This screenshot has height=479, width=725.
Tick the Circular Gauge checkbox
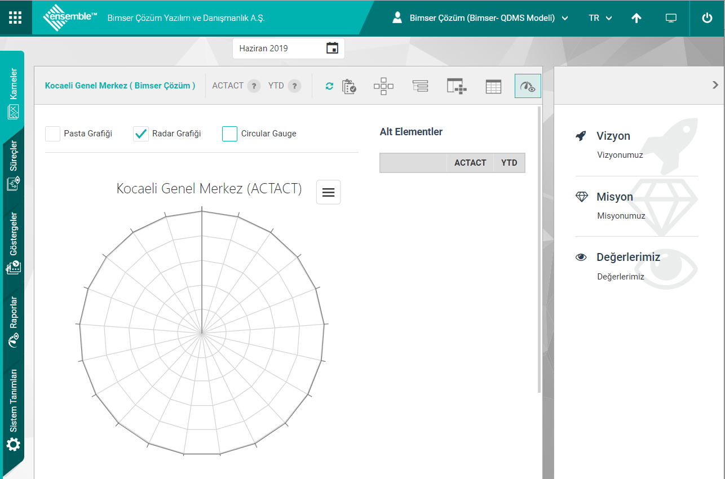(x=230, y=134)
